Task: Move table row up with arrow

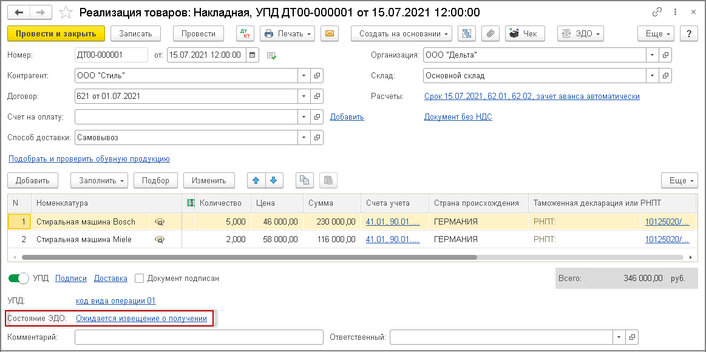Action: click(x=256, y=180)
